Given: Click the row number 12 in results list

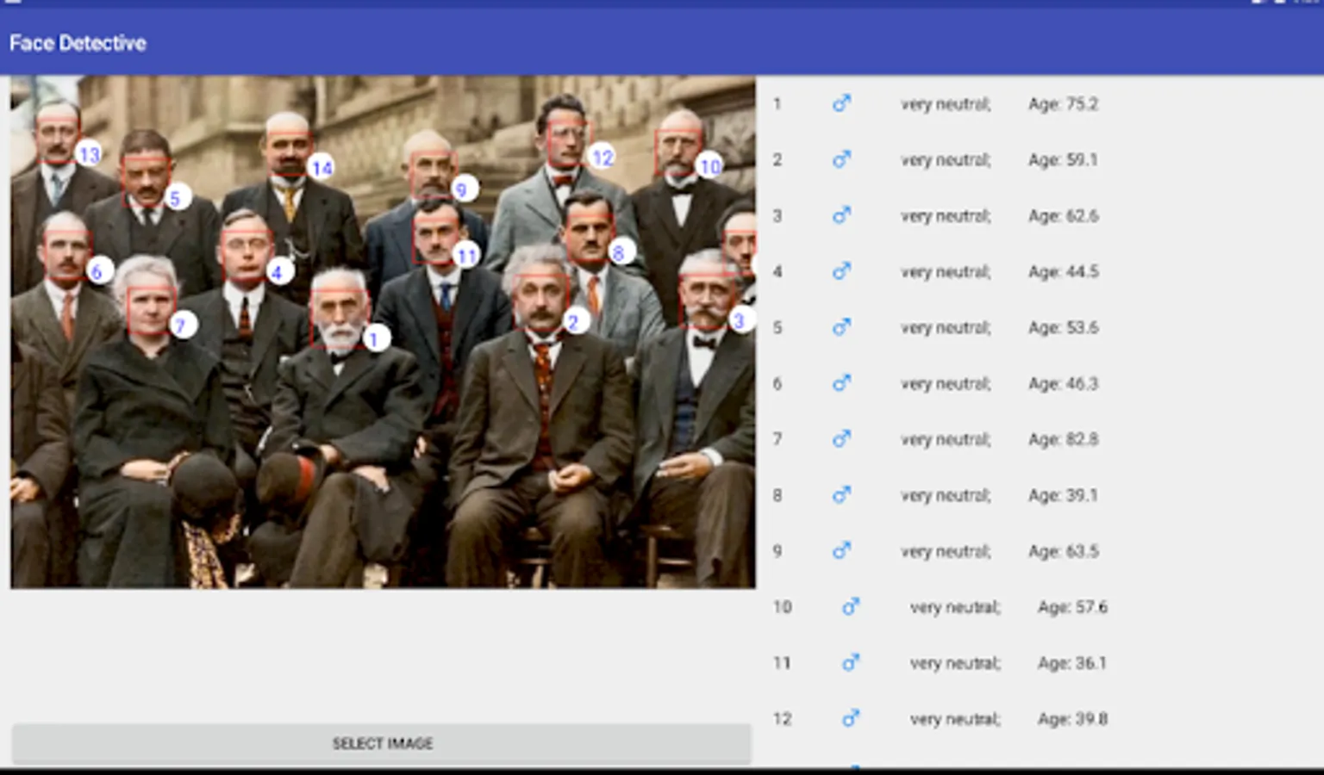Looking at the screenshot, I should [782, 719].
